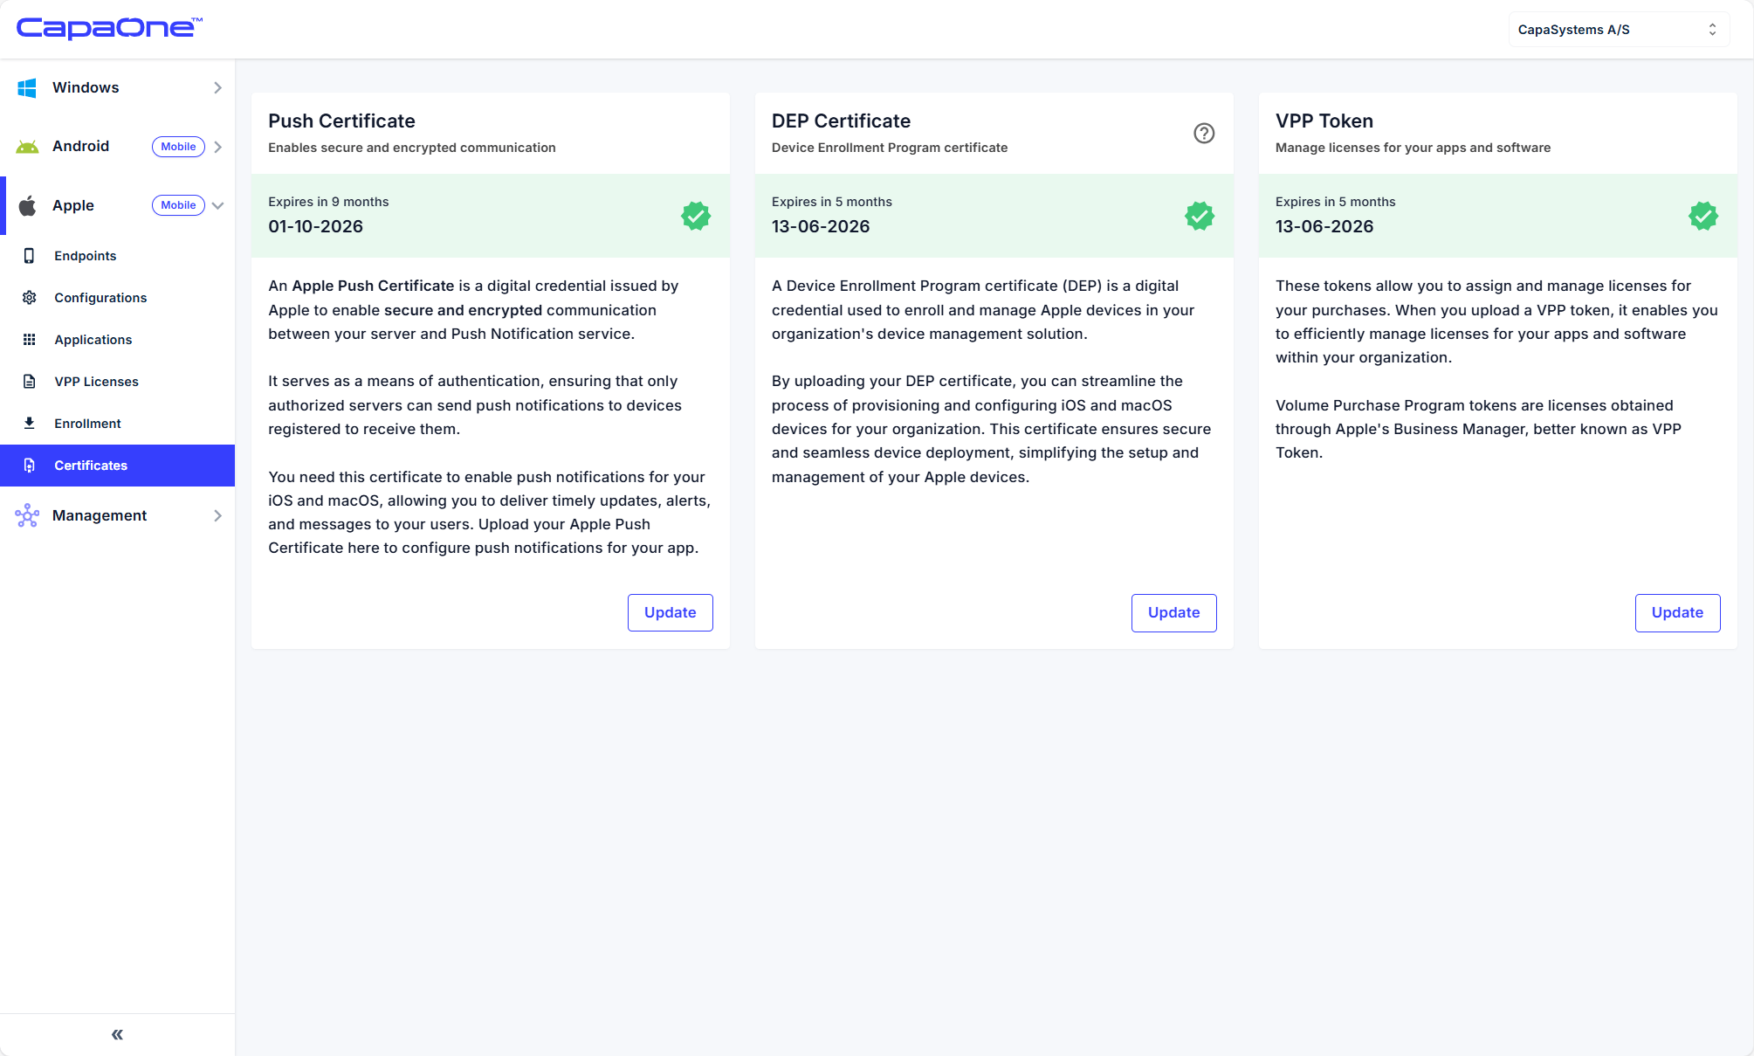Go to Configurations page

click(118, 298)
